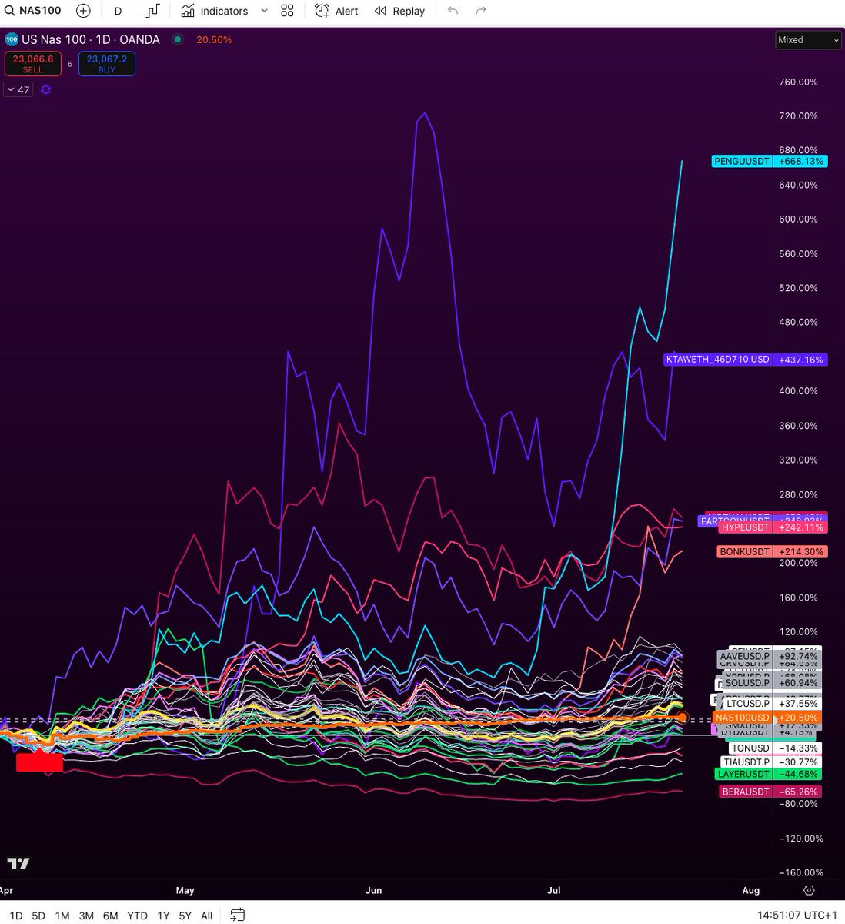Open chart settings gear icon
The image size is (845, 924).
coord(809,890)
